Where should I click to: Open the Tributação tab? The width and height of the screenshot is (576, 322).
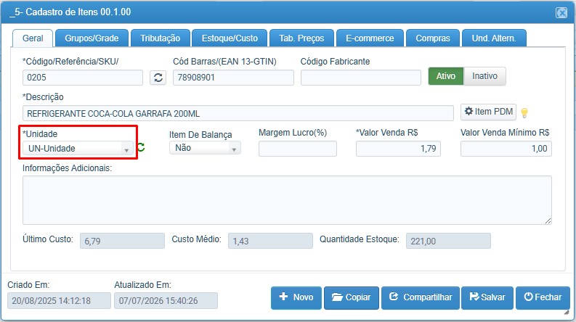click(161, 38)
